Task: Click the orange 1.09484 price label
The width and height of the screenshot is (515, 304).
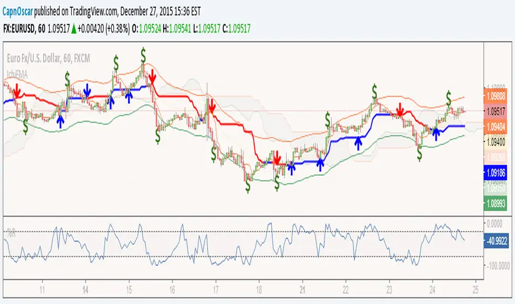Action: [495, 127]
